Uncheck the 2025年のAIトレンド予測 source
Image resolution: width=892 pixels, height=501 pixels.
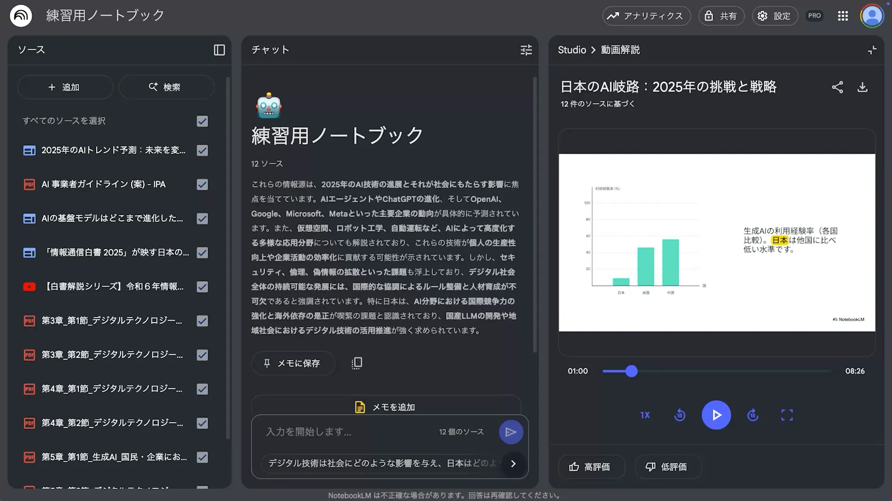(x=202, y=150)
